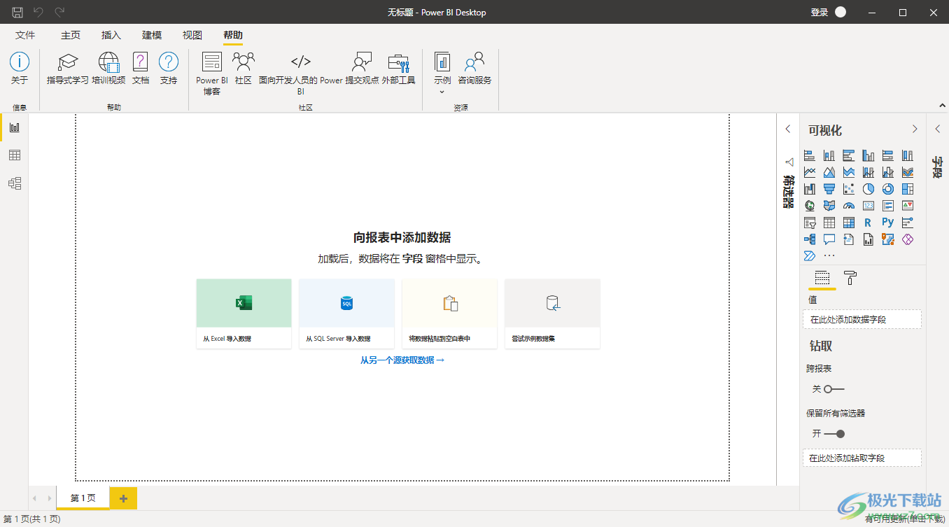Switch to Report view in left sidebar

coord(15,127)
